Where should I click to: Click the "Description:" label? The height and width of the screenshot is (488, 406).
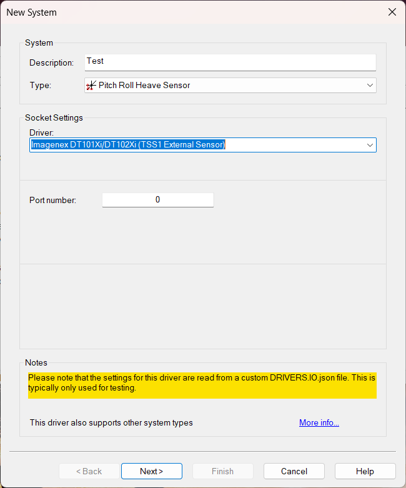(x=51, y=62)
